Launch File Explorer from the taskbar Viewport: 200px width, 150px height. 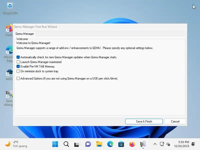(99, 144)
